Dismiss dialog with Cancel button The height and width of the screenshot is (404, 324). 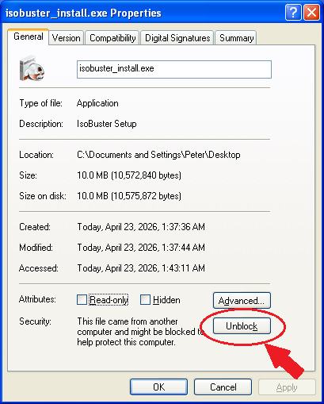tap(223, 387)
